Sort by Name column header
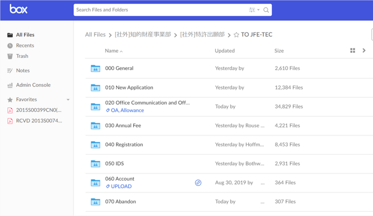Screen dimensions: 373x216 112,51
